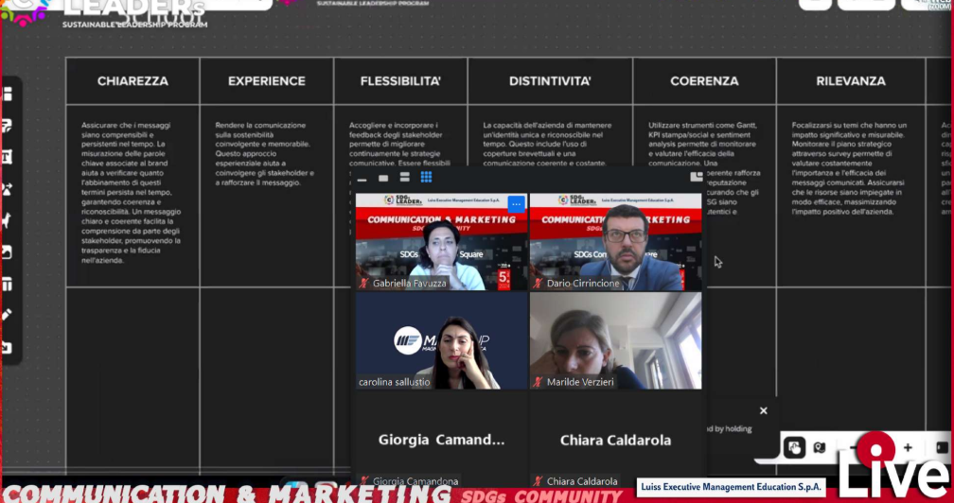The image size is (954, 503).
Task: Choose the two-row stacked video layout icon
Action: [x=405, y=178]
